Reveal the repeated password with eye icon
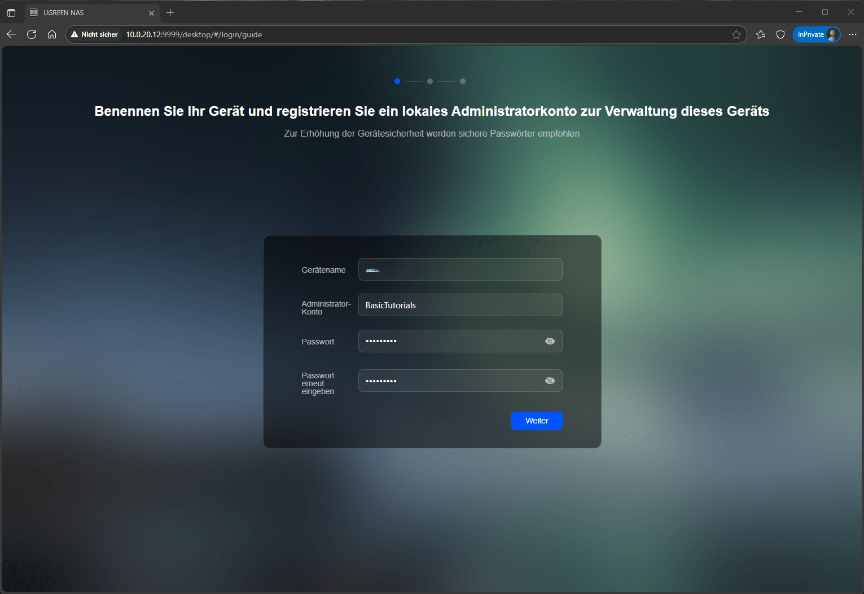The image size is (864, 594). [550, 381]
